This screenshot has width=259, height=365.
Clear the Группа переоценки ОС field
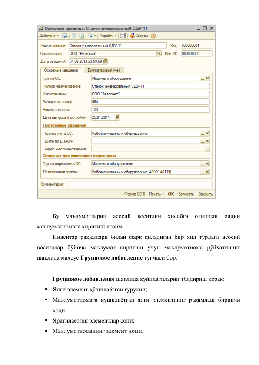pyautogui.click(x=207, y=164)
